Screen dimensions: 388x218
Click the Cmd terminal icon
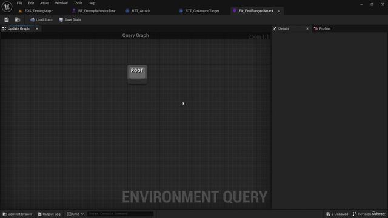69,214
